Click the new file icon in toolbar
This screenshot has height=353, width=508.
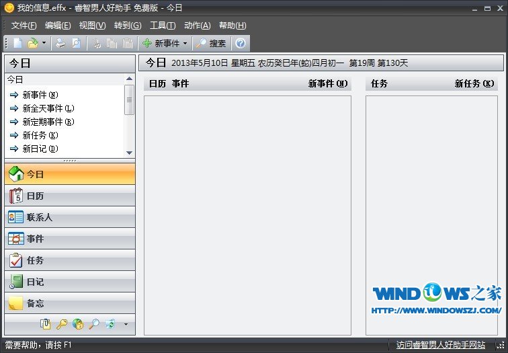tap(18, 44)
